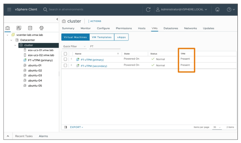
Task: Select the Virtual Machines button
Action: tap(75, 37)
